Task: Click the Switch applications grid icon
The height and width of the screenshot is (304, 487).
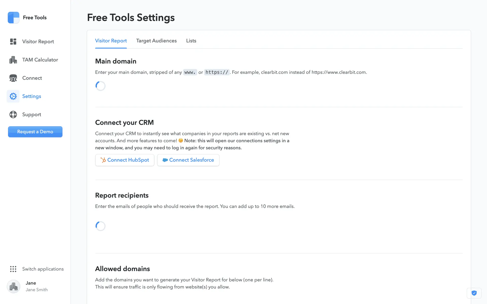Action: (13, 269)
